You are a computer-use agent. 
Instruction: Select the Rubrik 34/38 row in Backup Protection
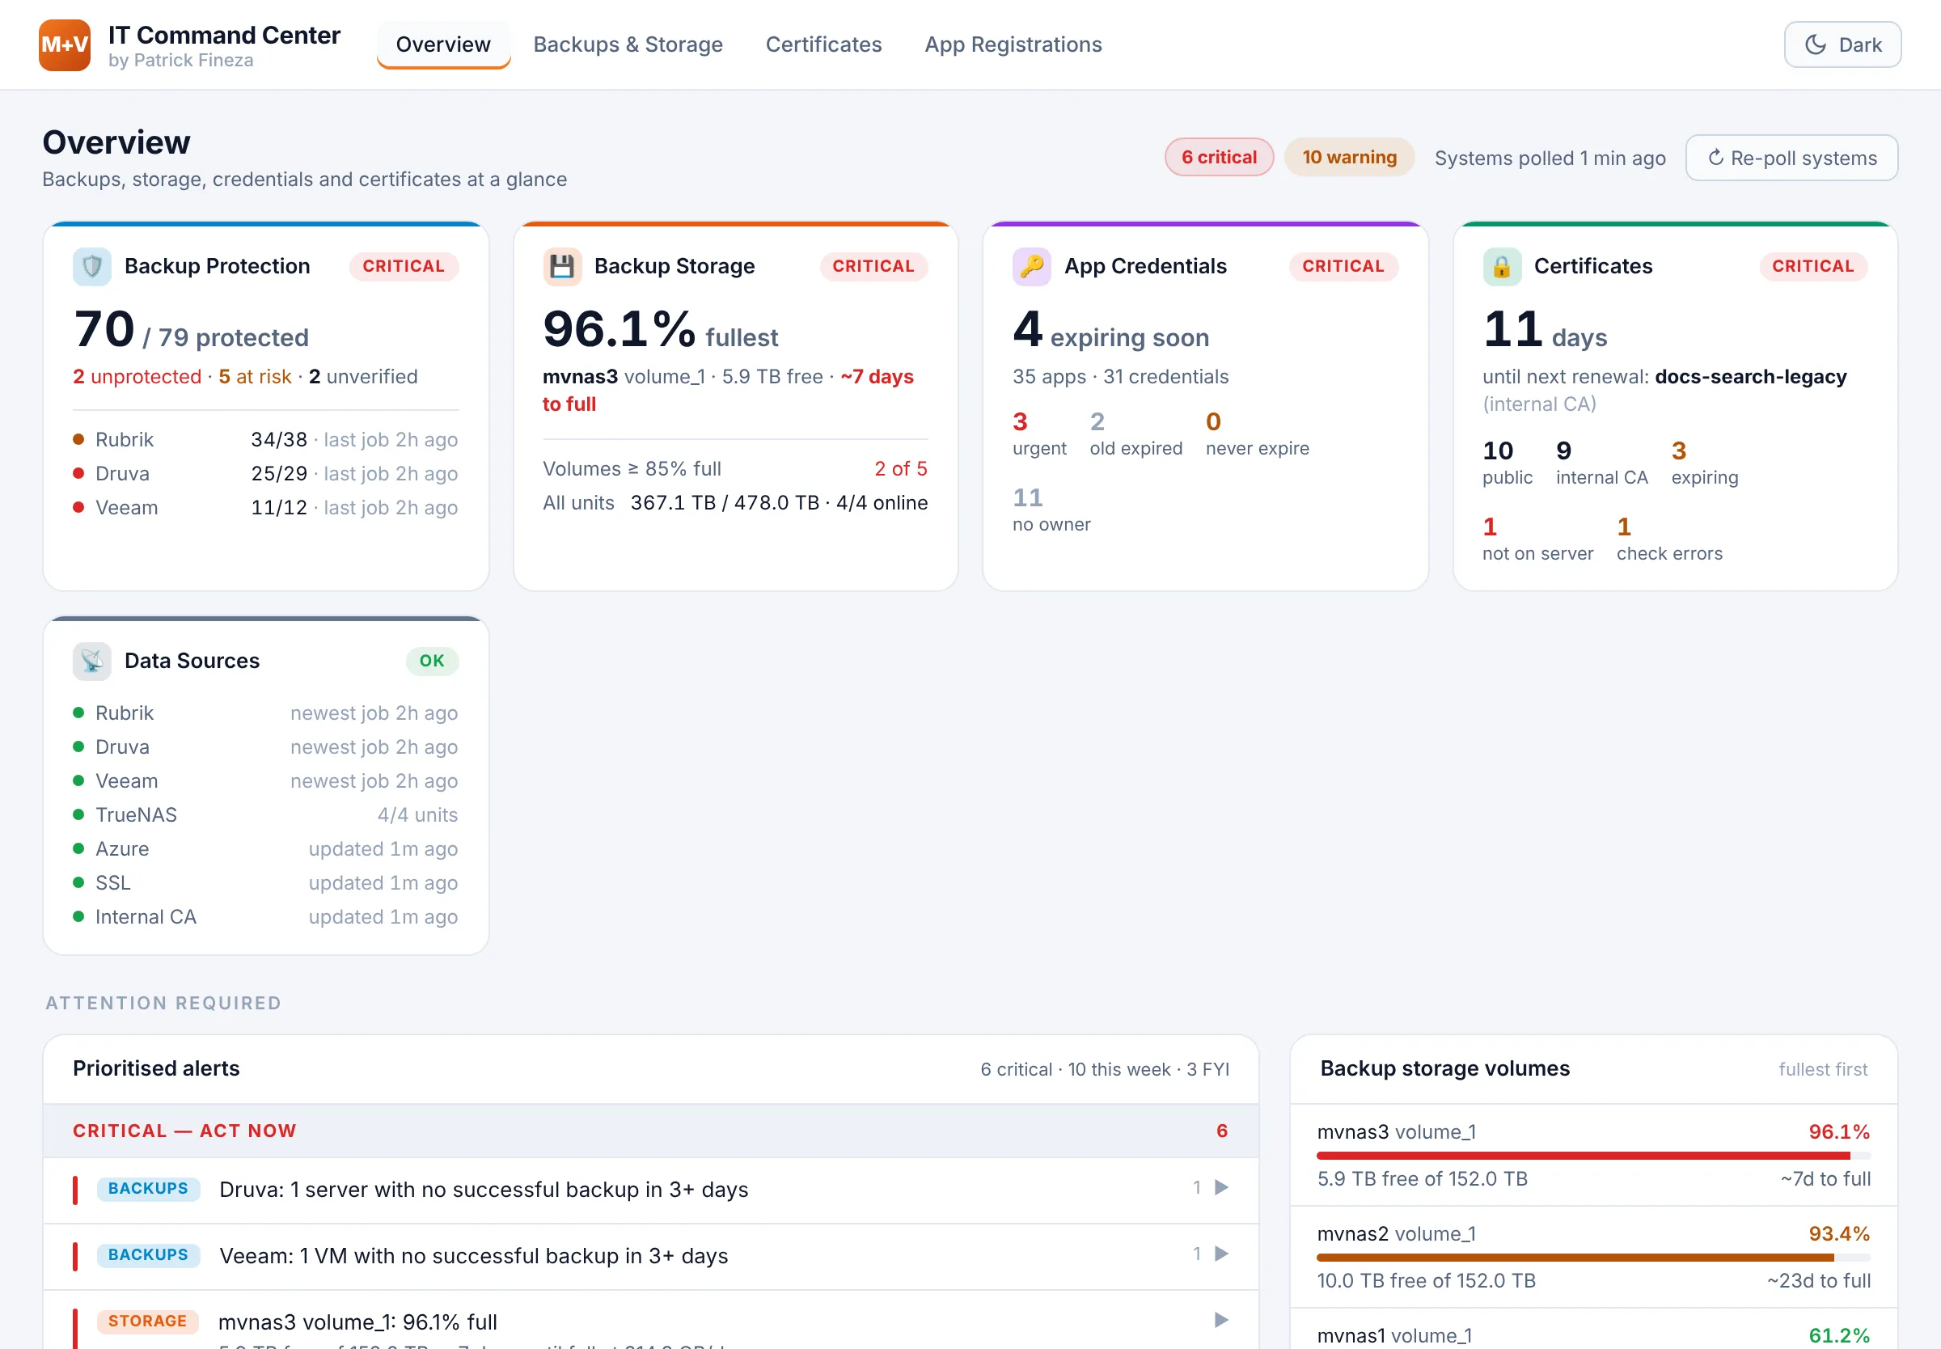265,439
